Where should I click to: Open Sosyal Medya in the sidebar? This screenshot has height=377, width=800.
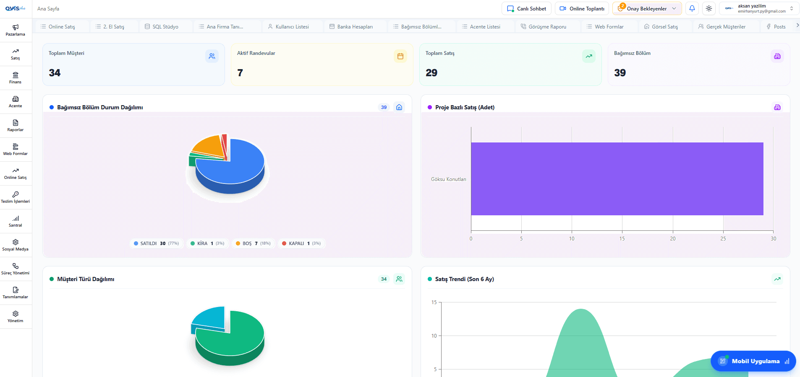point(16,245)
